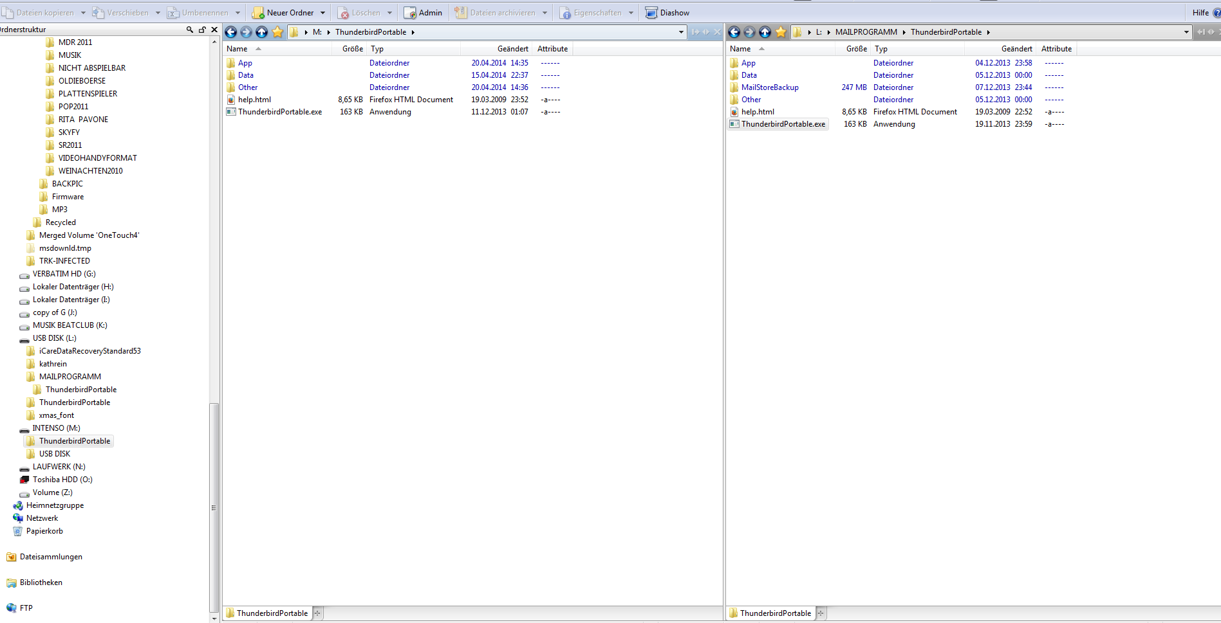The width and height of the screenshot is (1221, 623).
Task: Go up one level in right pane
Action: tap(765, 32)
